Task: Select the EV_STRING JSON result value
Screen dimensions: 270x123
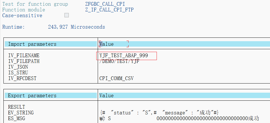Action: 160,113
